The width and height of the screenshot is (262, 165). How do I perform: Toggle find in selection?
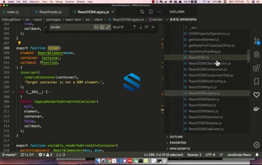(147, 27)
